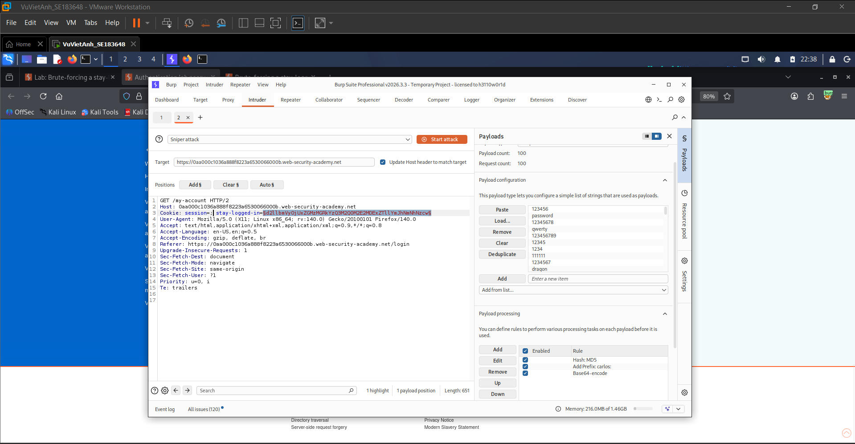This screenshot has width=855, height=444.
Task: Click Add § position button
Action: (x=195, y=185)
